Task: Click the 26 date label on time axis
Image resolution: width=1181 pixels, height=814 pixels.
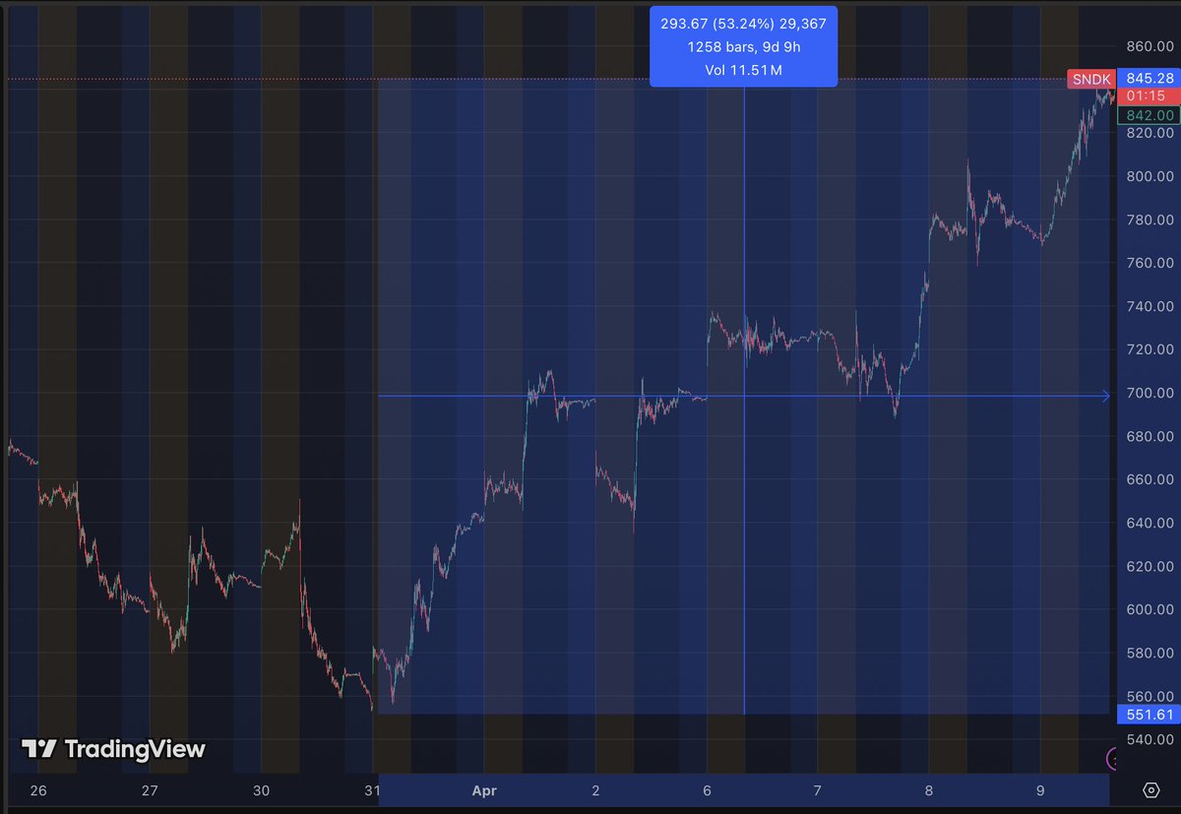Action: pyautogui.click(x=38, y=790)
